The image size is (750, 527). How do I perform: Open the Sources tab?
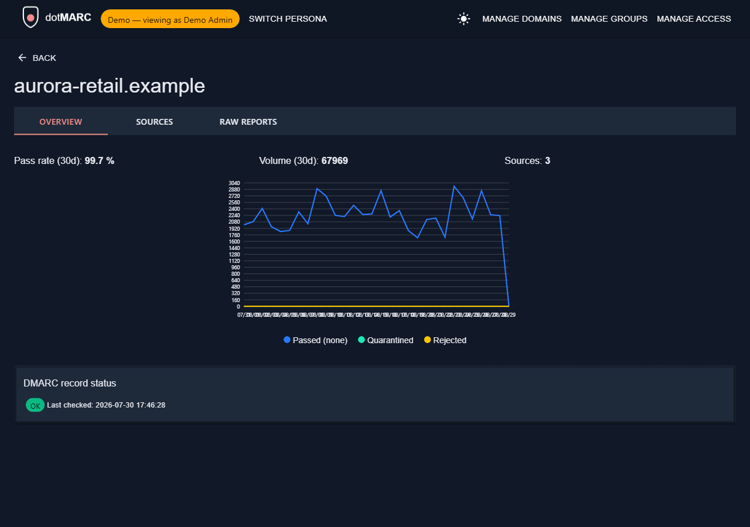point(155,122)
